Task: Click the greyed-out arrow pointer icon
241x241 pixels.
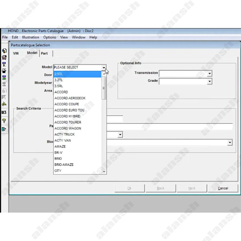Action: point(4,97)
